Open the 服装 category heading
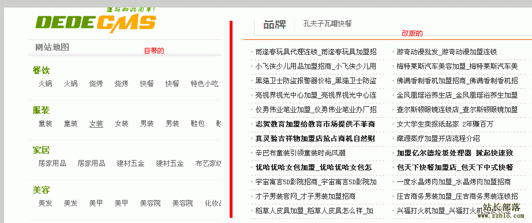This screenshot has width=532, height=223. 41,110
